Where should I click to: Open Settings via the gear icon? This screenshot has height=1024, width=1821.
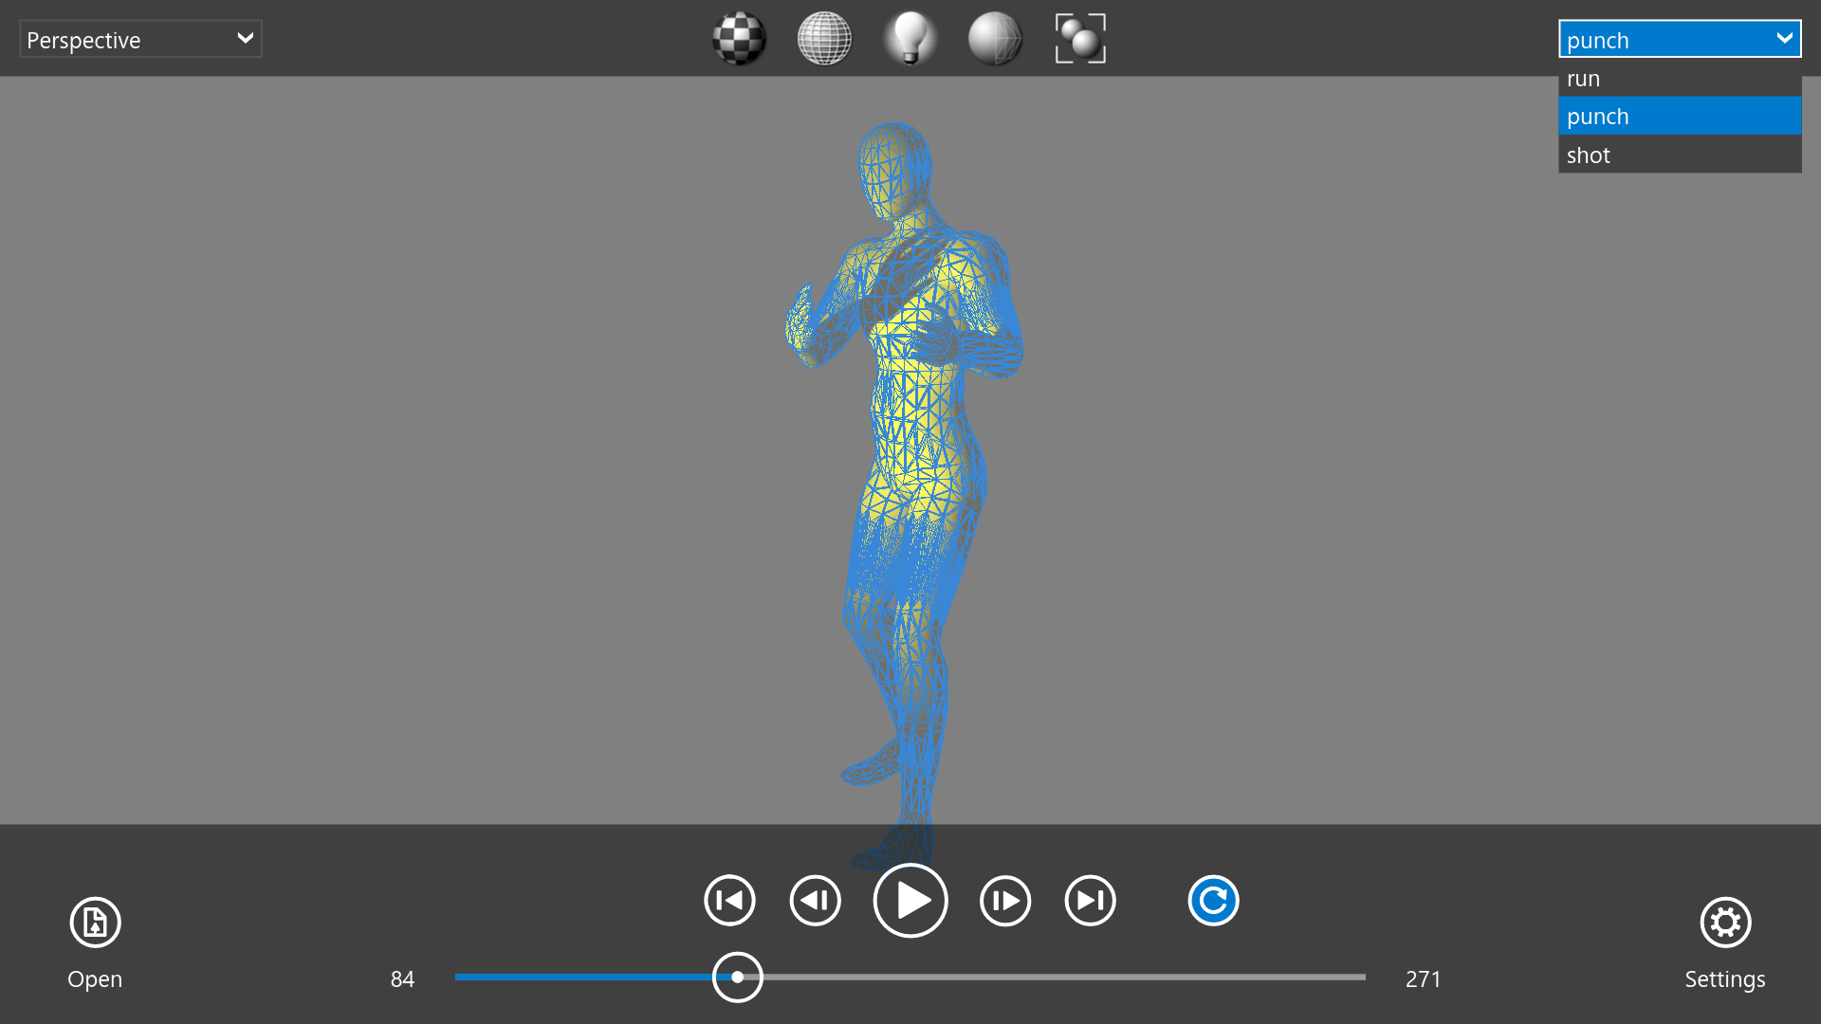coord(1724,922)
